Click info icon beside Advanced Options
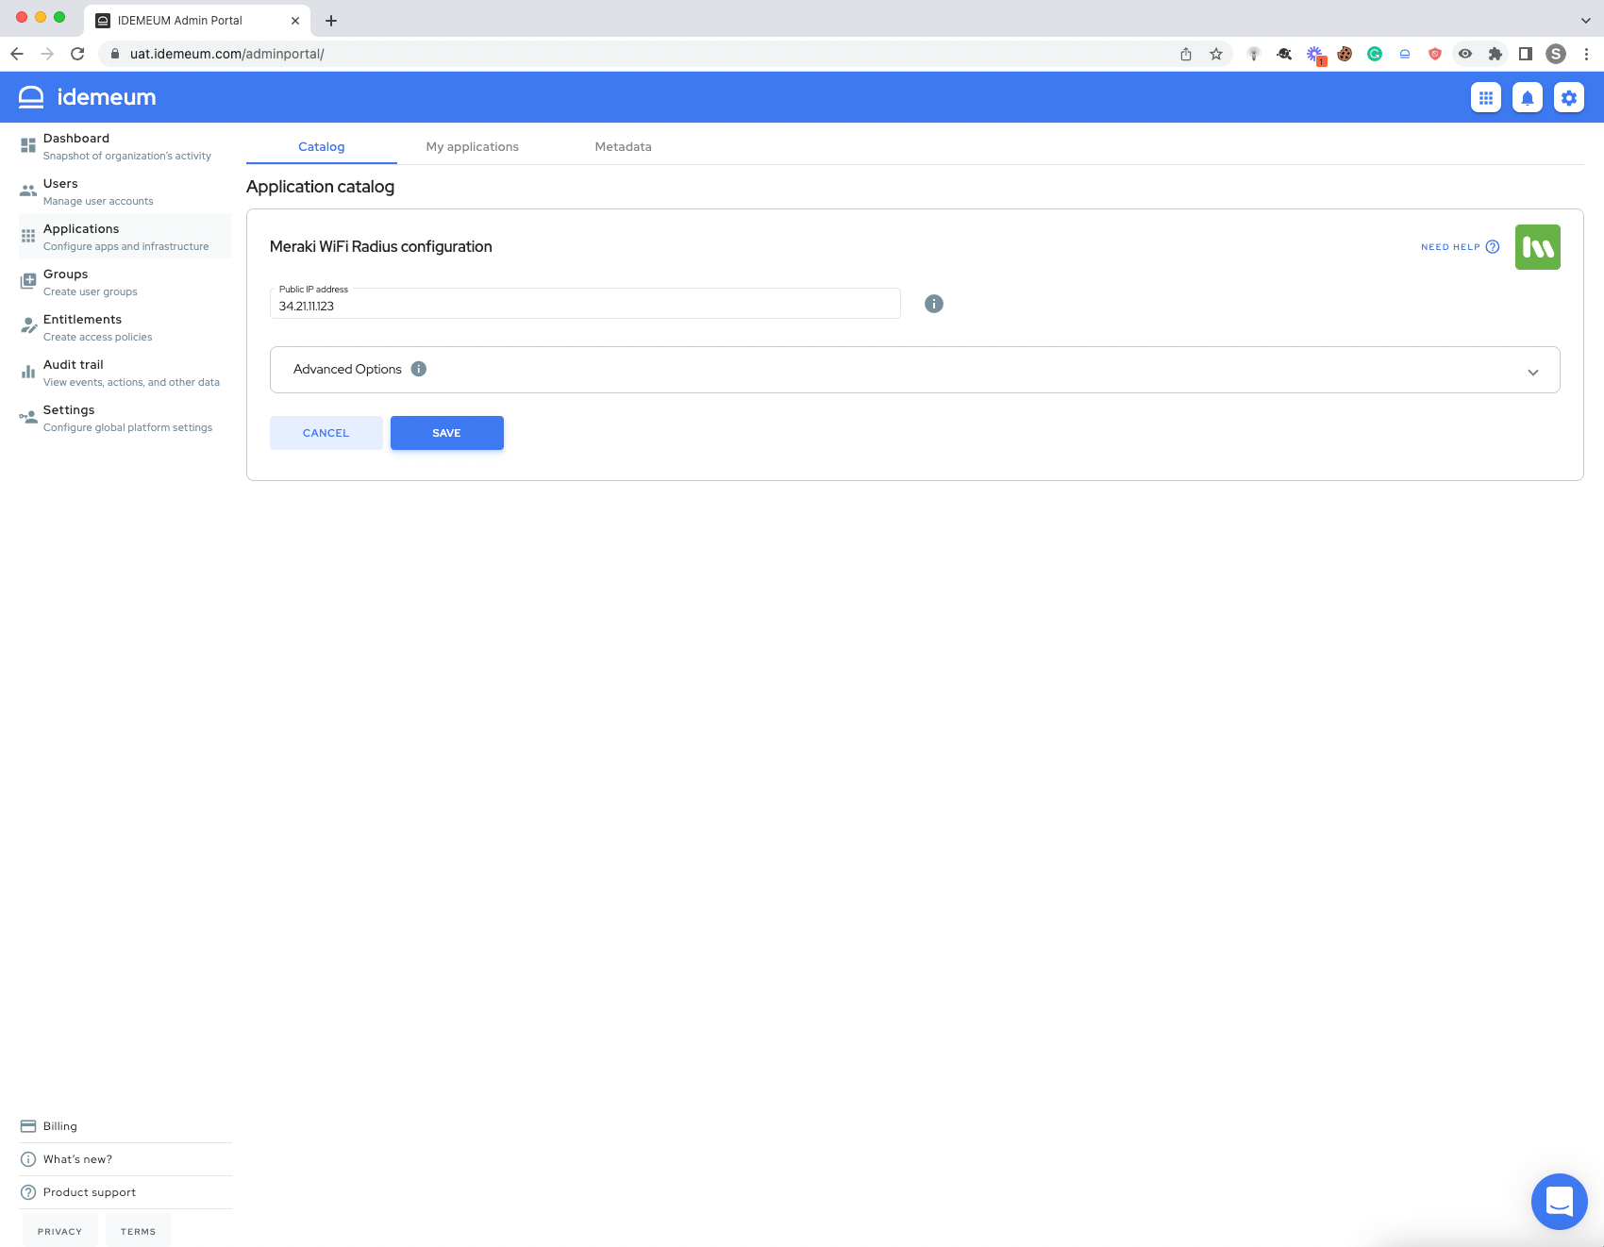 [x=419, y=369]
